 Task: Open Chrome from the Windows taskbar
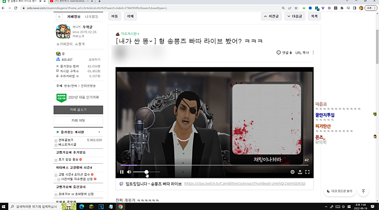coord(121,207)
